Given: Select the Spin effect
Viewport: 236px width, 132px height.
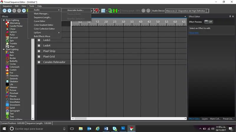Looking at the screenshot, I should (12, 40).
